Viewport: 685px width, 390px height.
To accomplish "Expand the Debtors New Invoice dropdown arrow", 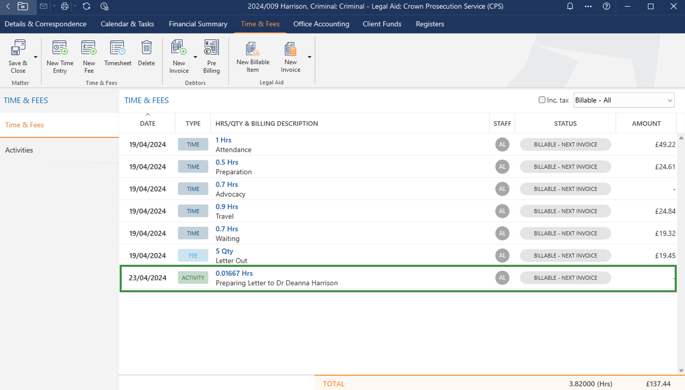I will pos(195,57).
